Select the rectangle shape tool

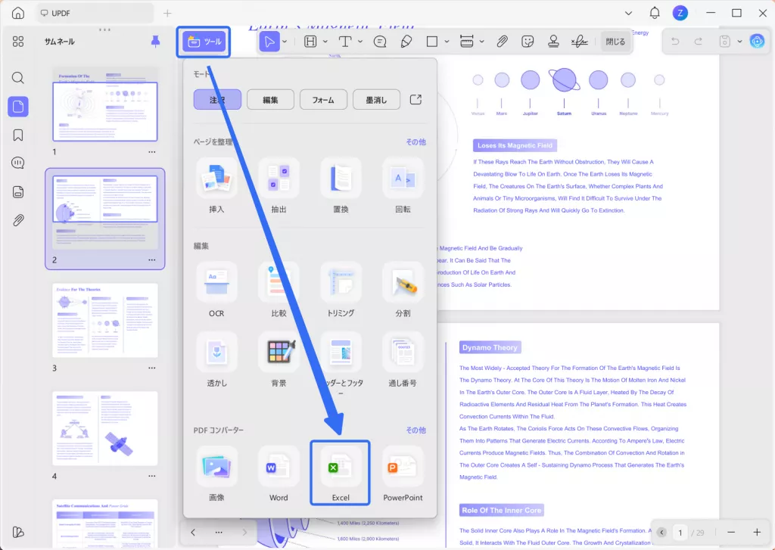click(432, 42)
